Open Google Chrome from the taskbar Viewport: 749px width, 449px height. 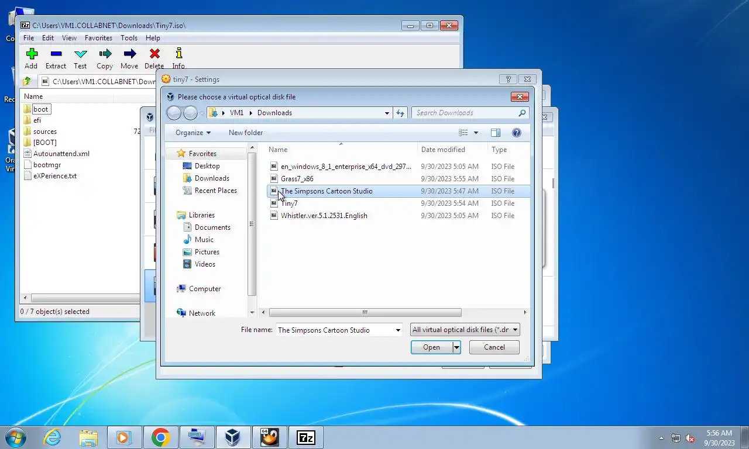click(x=160, y=437)
